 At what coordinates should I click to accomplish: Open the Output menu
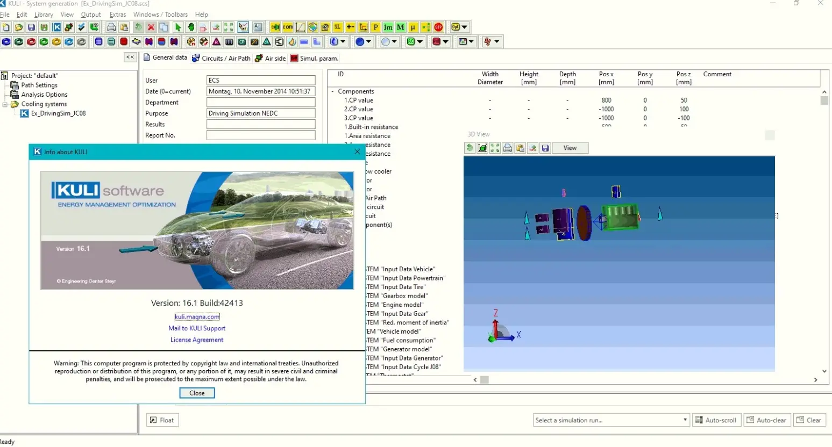(x=91, y=15)
